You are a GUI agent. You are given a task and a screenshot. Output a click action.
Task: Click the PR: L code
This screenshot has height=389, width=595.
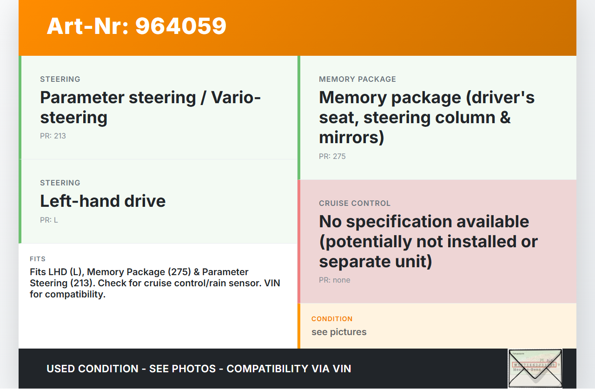[x=49, y=220]
